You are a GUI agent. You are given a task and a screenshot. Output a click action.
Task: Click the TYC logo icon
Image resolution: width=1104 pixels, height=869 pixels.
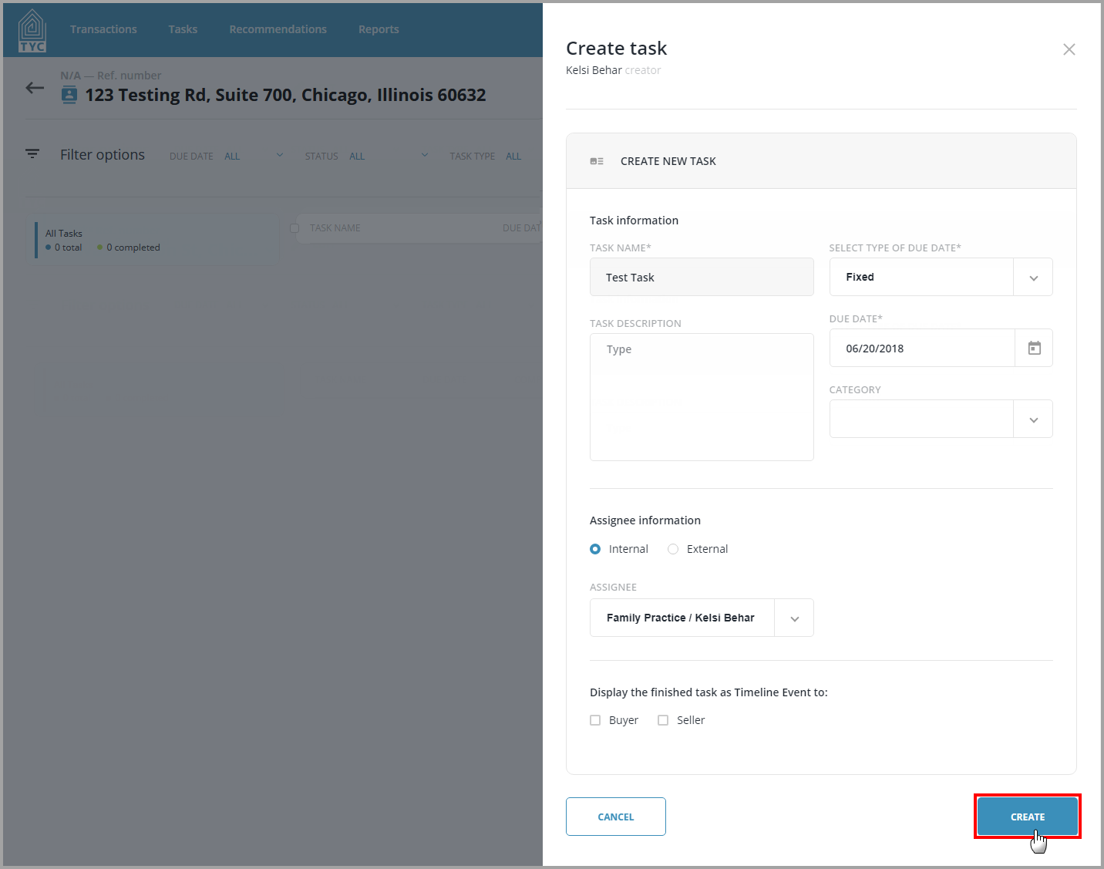tap(32, 30)
